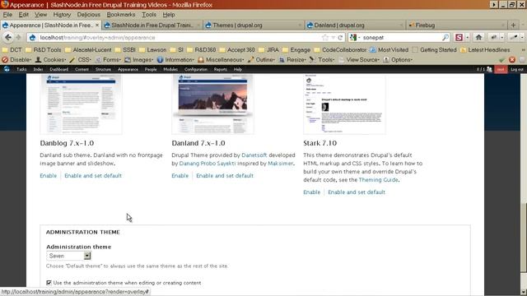Open the search engine selector dropdown
Image resolution: width=527 pixels, height=296 pixels.
click(x=355, y=38)
